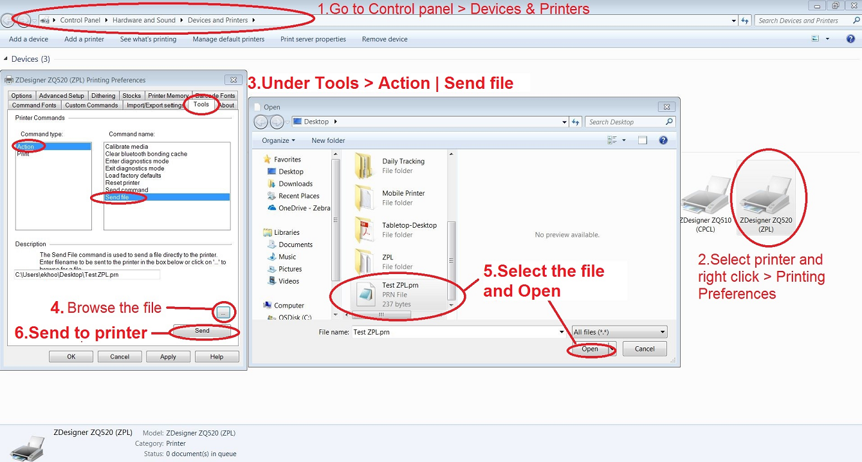Click the Help question mark icon in Open dialog
This screenshot has width=862, height=462.
[663, 140]
